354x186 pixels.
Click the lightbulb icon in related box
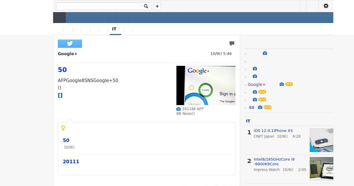click(63, 128)
